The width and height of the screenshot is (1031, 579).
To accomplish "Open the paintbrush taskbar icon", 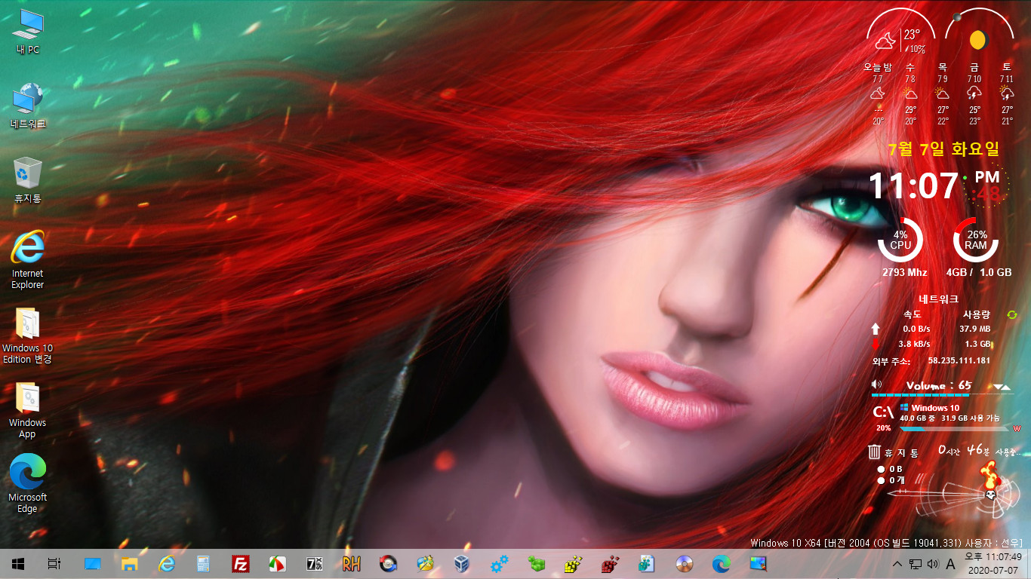I will click(x=426, y=563).
